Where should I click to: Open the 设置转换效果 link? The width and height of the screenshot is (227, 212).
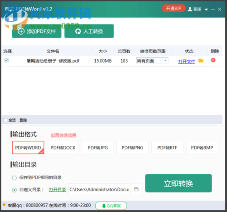pyautogui.click(x=64, y=135)
